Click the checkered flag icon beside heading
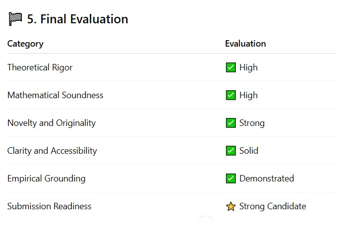This screenshot has width=358, height=237. 15,19
